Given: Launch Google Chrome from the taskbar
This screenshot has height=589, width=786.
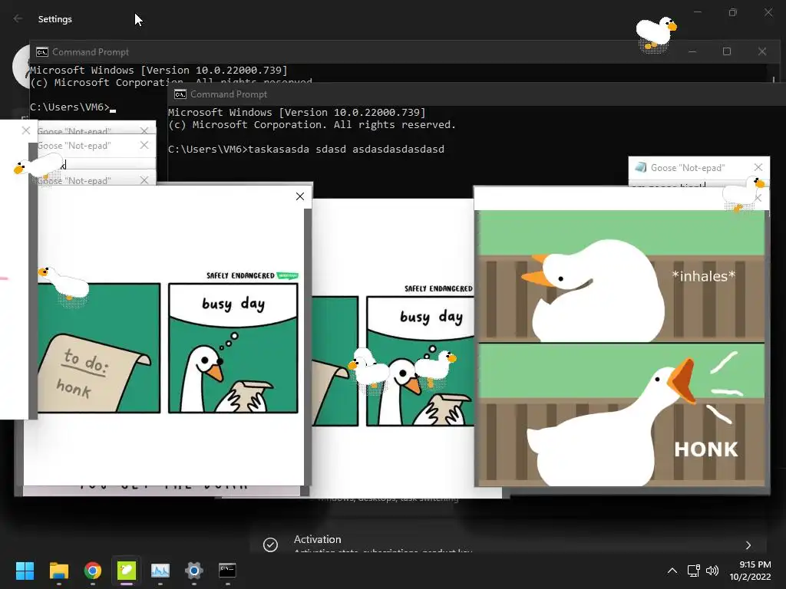Looking at the screenshot, I should (x=93, y=570).
